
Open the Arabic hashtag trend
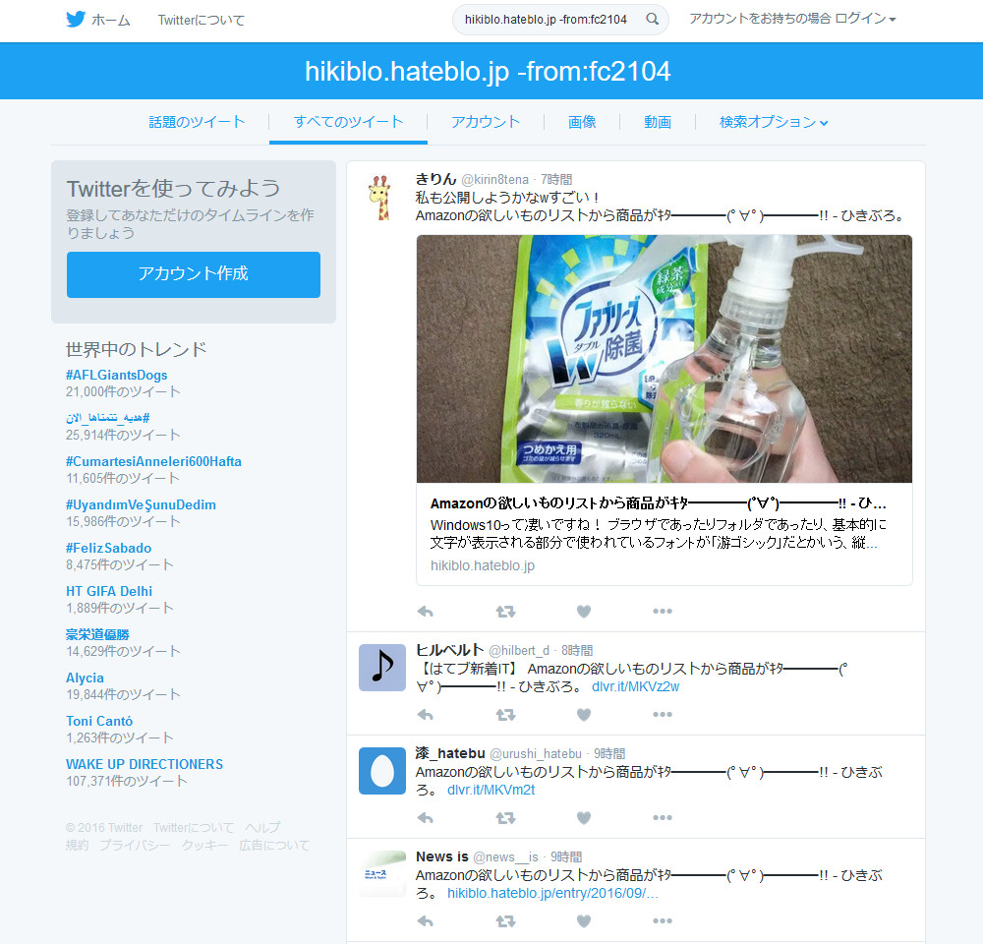pyautogui.click(x=108, y=418)
